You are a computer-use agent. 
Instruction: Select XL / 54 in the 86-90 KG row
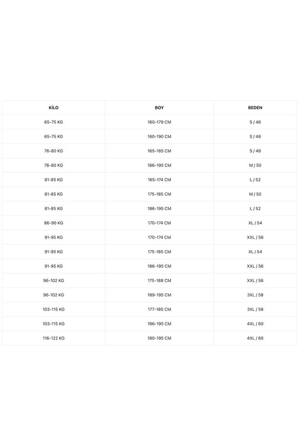tap(255, 223)
